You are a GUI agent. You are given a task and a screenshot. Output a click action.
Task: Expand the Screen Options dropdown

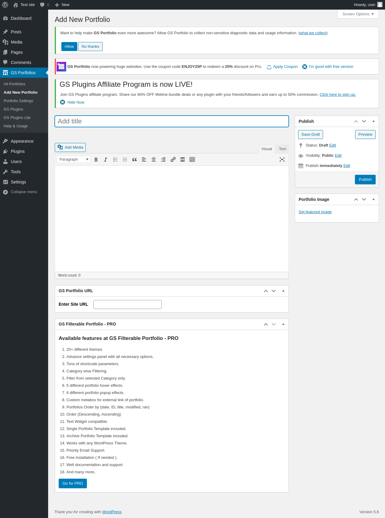tap(358, 14)
